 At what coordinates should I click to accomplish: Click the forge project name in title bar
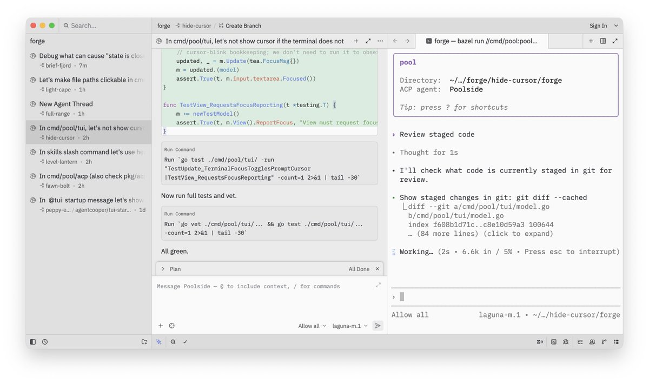pos(163,25)
